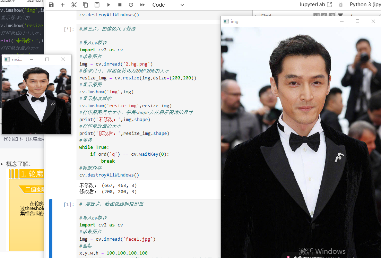This screenshot has height=258, width=381.
Task: Collapse the cell using the blue side bar
Action: tap(51, 229)
